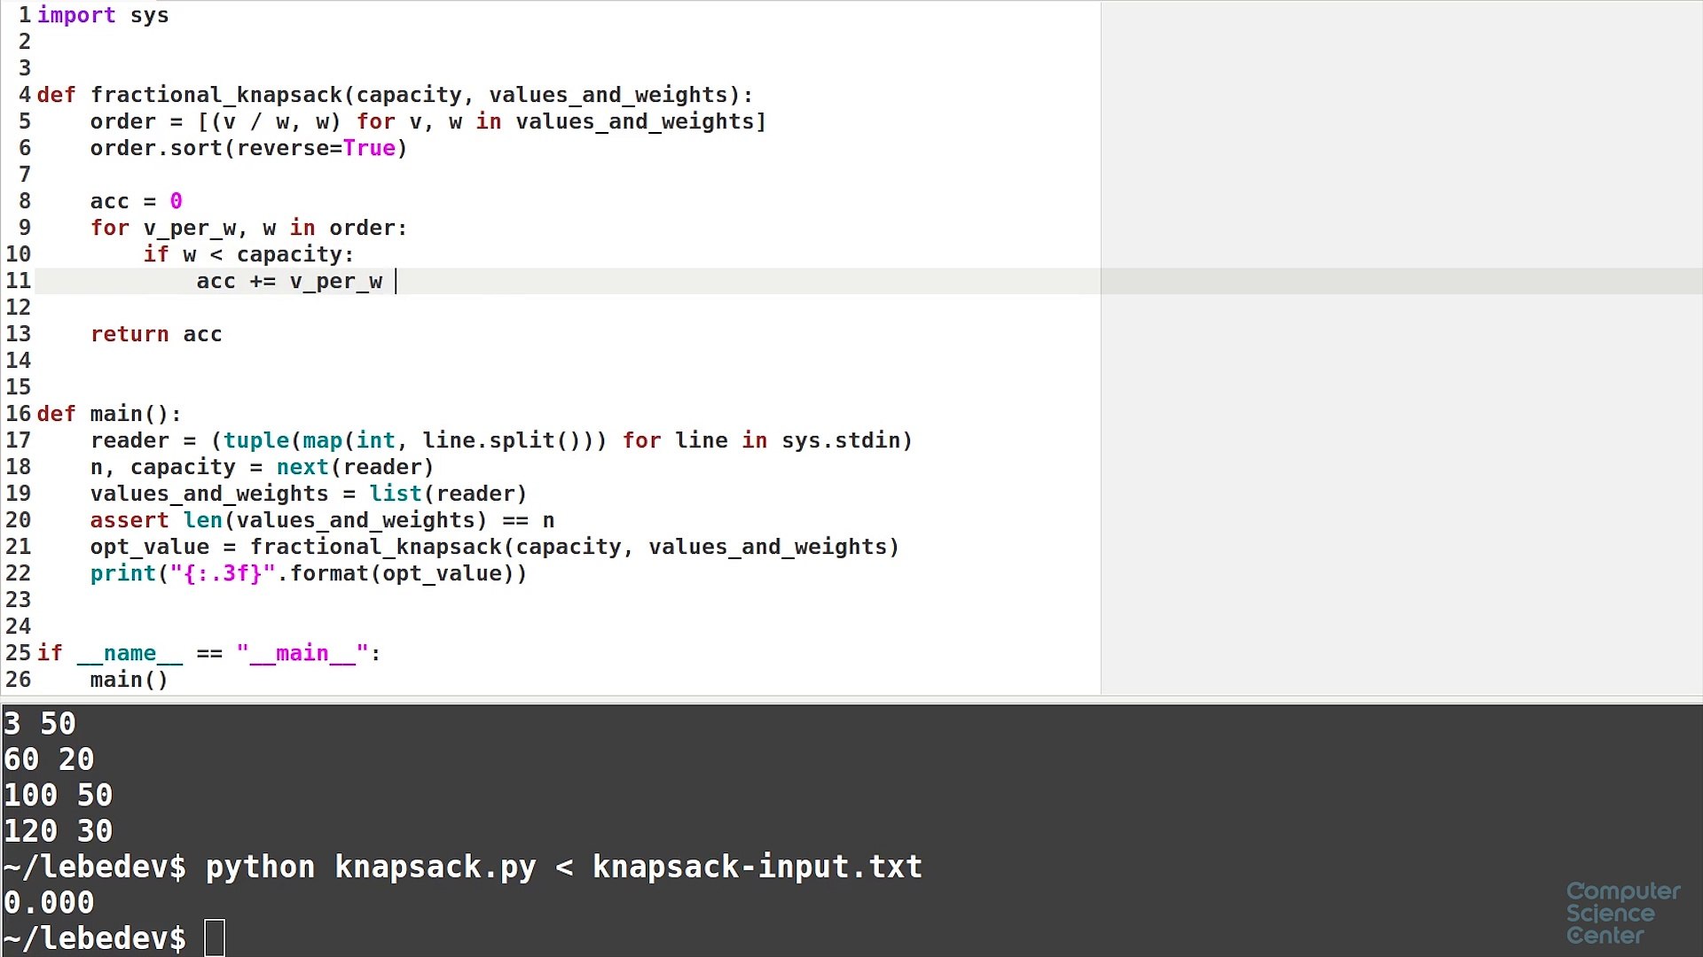
Task: Click terminal output line '3 50'
Action: [x=40, y=724]
